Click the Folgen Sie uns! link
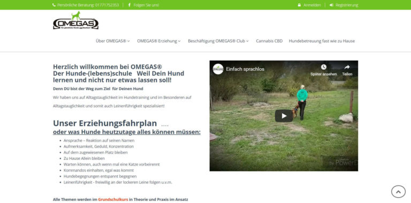Screen dimensions: 411x203 [146, 5]
